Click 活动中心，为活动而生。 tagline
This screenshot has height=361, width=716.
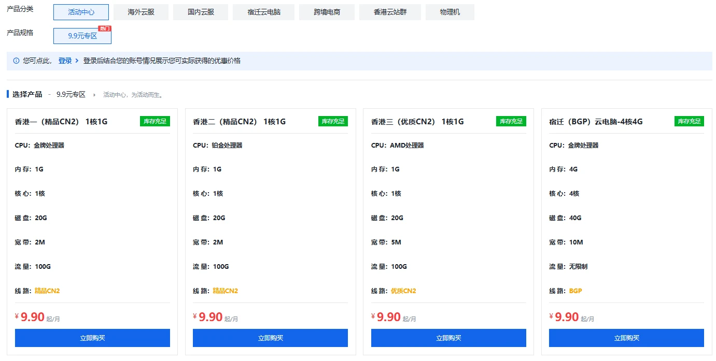(133, 95)
